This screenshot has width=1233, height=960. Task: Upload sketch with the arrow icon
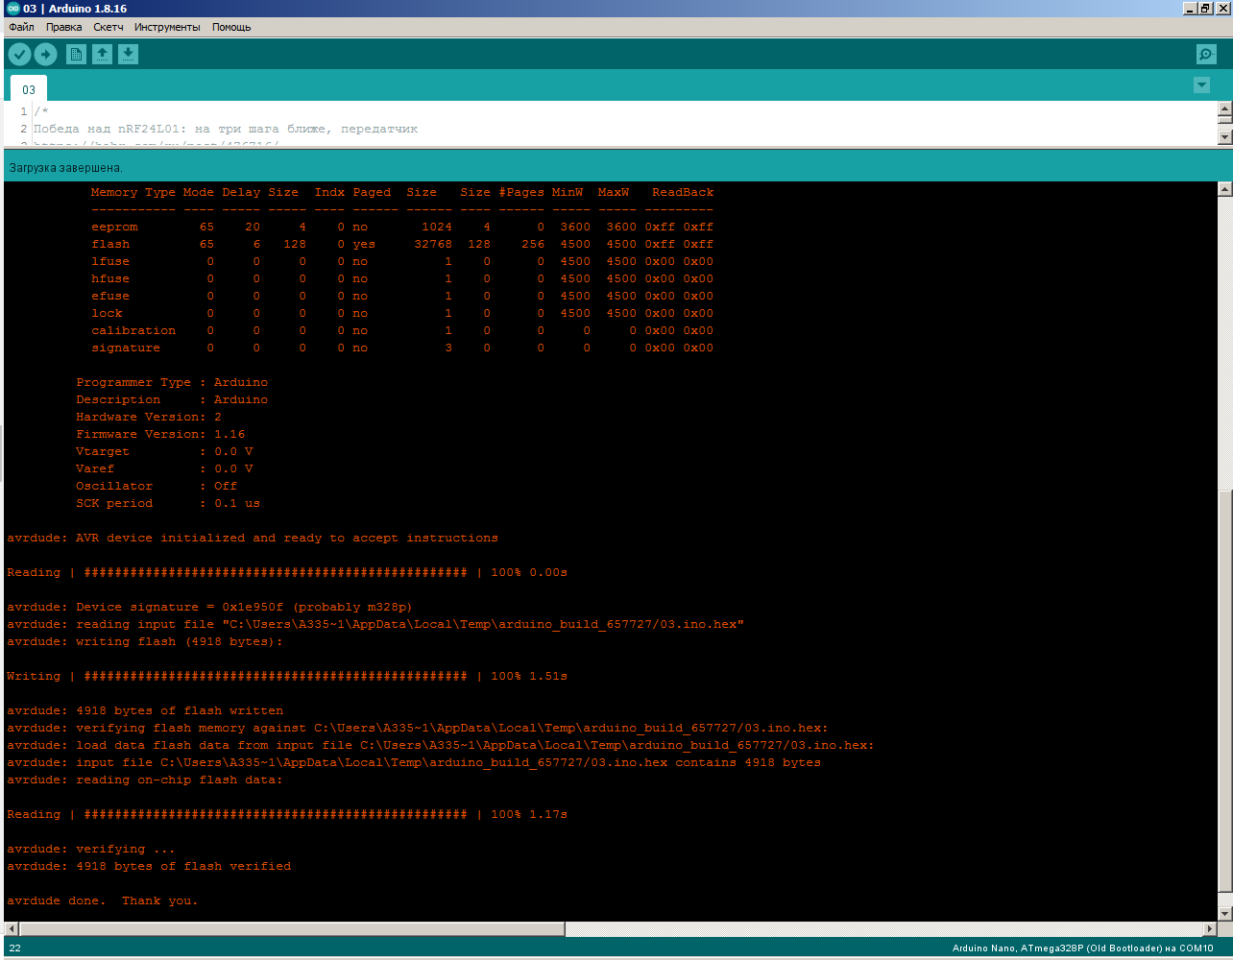(45, 54)
